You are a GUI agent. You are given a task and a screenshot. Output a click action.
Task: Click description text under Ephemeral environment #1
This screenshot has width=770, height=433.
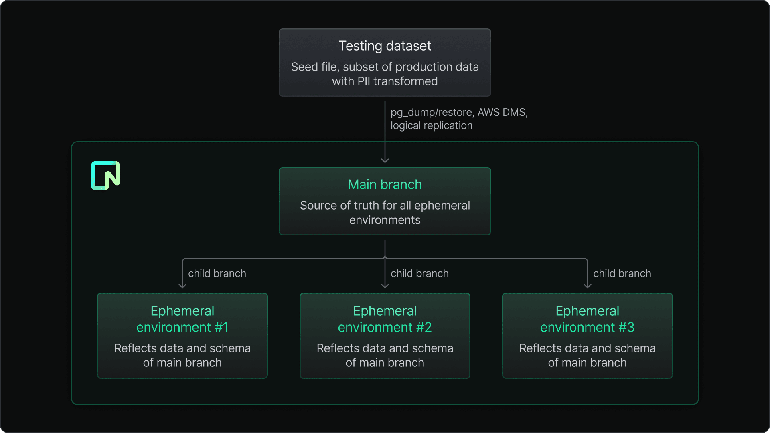click(182, 355)
